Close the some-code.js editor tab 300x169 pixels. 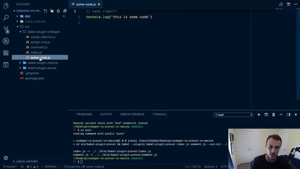[99, 4]
